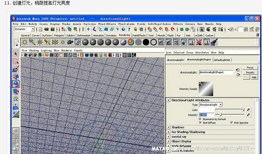Click the question mark help icon
The height and width of the screenshot is (154, 262).
pos(129,29)
